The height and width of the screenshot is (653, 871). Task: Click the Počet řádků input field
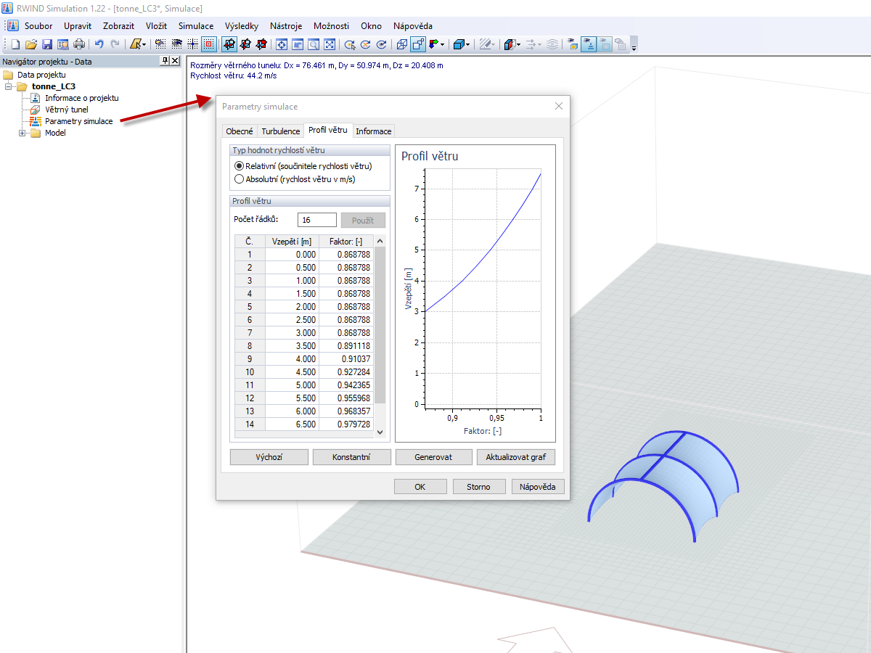coord(316,219)
